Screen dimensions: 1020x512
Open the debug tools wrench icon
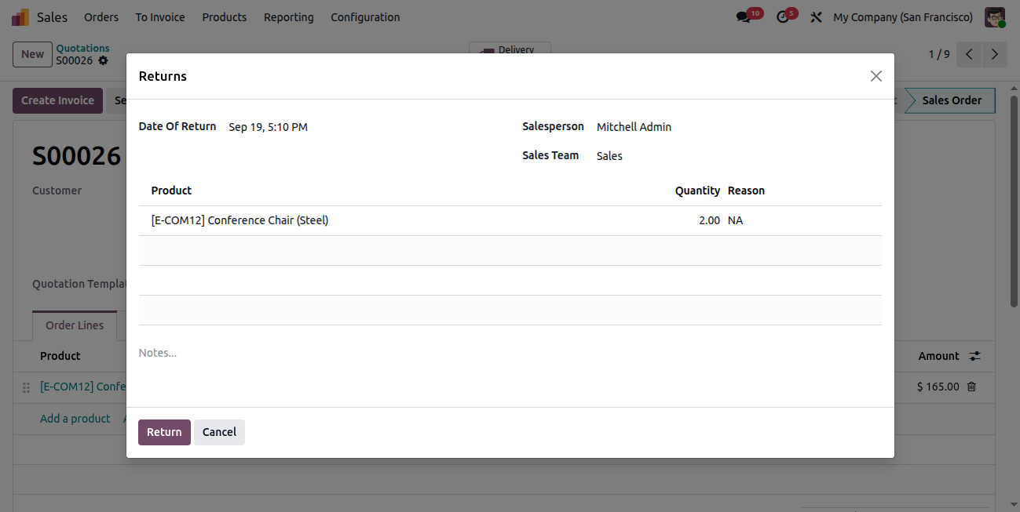[x=816, y=17]
